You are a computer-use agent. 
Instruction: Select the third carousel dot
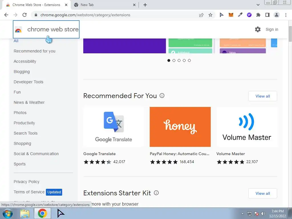click(x=179, y=60)
